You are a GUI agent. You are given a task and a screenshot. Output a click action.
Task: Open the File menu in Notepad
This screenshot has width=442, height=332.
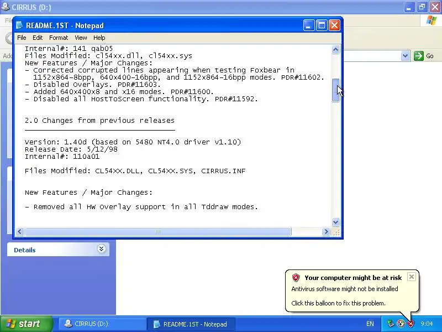coord(22,38)
